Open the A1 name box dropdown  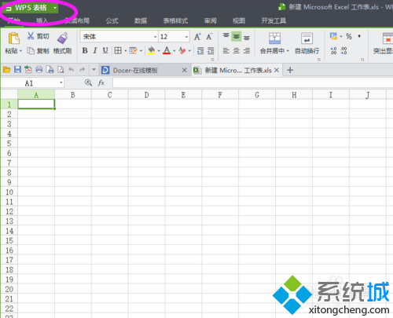tap(61, 82)
